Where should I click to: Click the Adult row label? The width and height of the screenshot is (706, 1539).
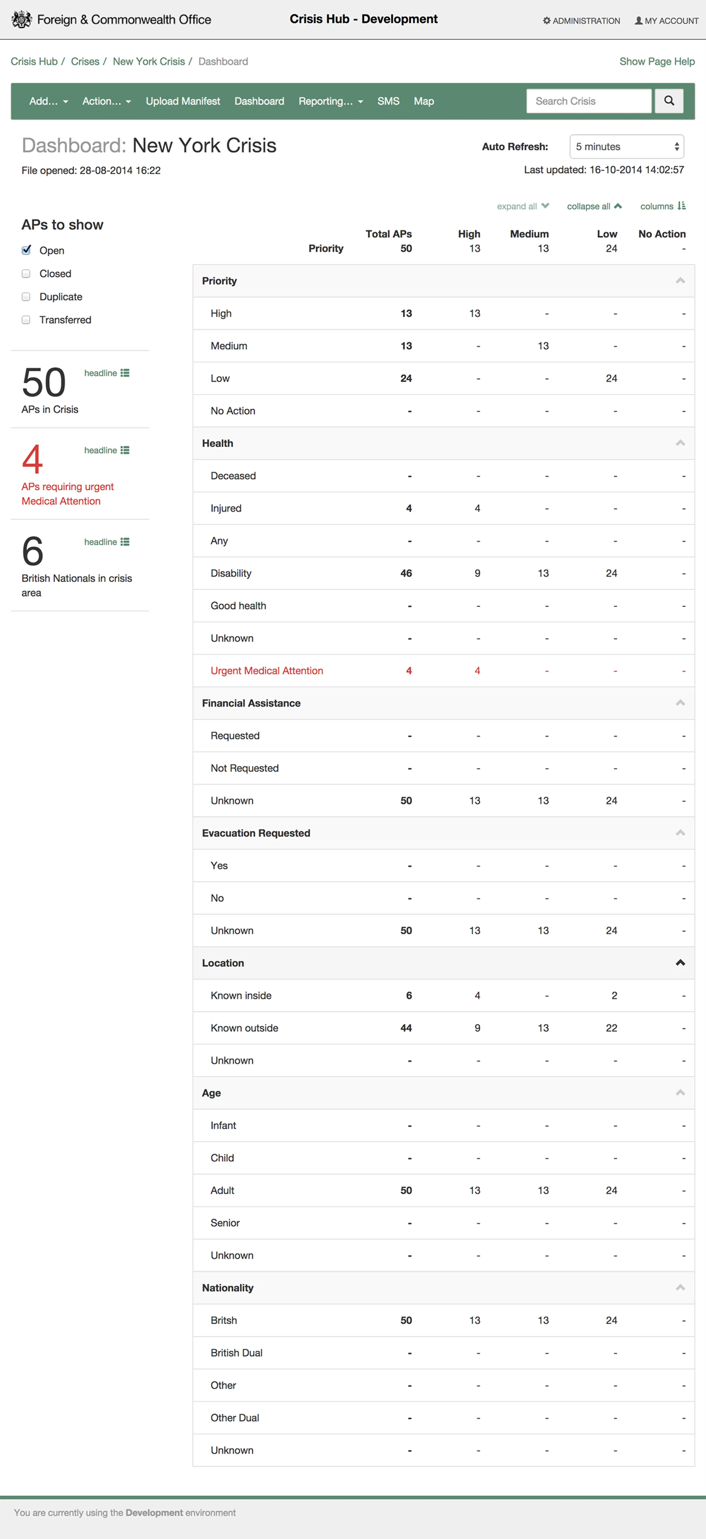click(x=222, y=1191)
